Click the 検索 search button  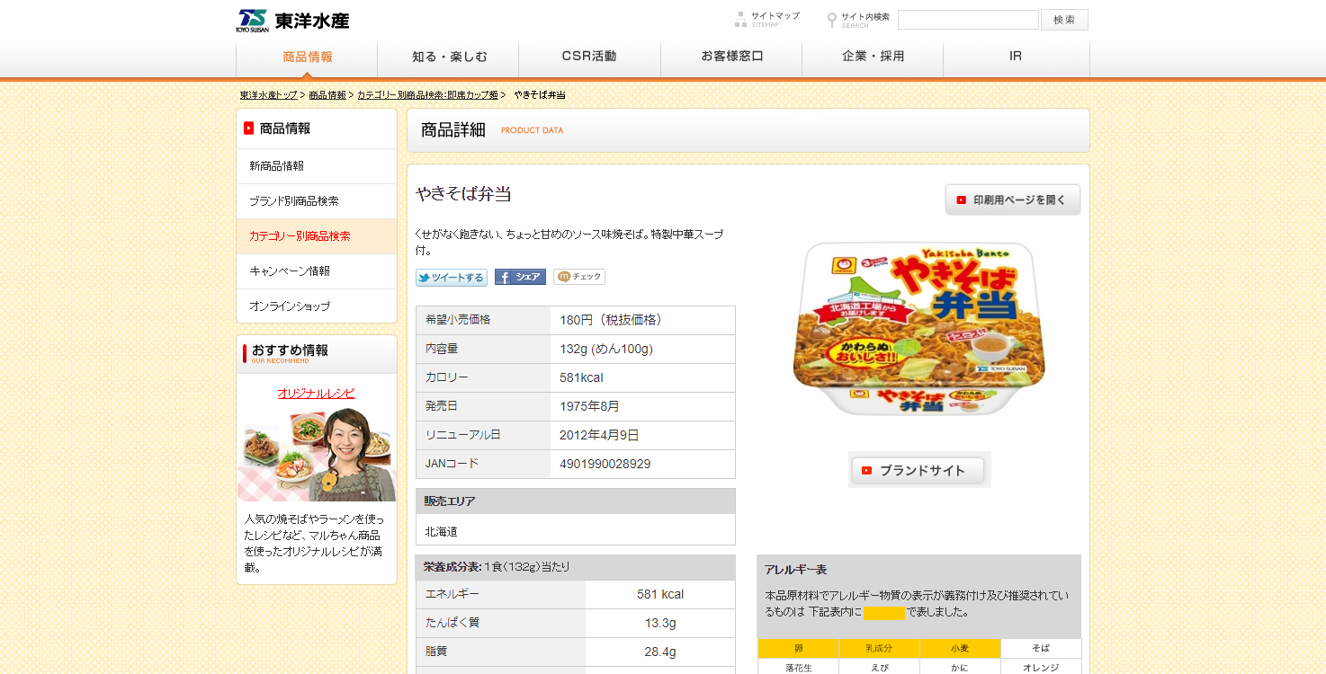coord(1064,20)
